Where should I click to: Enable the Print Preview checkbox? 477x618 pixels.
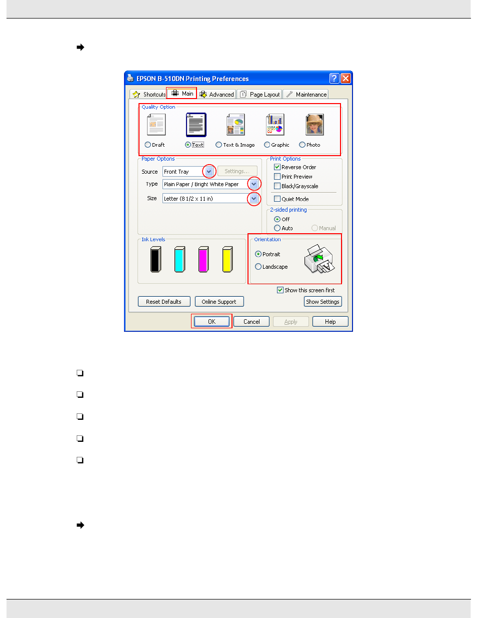pyautogui.click(x=277, y=177)
